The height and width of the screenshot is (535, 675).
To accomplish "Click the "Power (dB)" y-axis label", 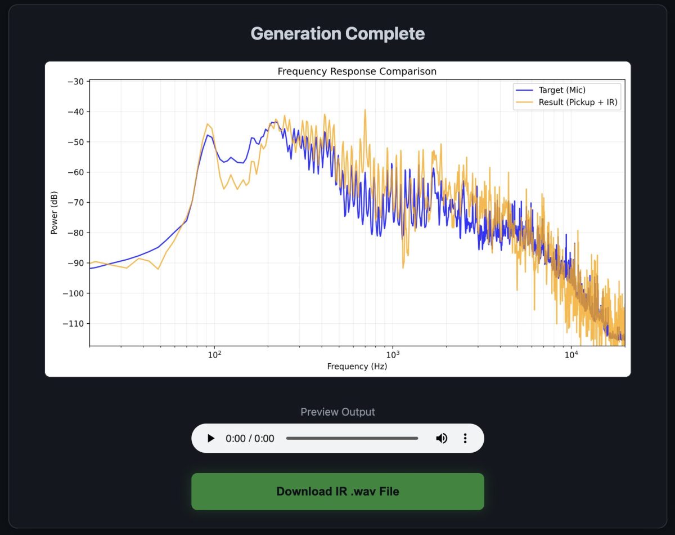I will (x=55, y=213).
